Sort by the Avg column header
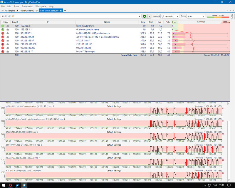The height and width of the screenshot is (188, 235). [x=143, y=22]
